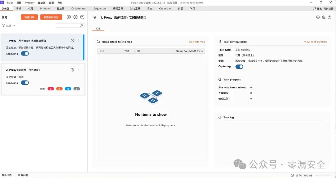Open 事件日志 in status bar
Screen dimensions: 336x178
[x=7, y=175]
